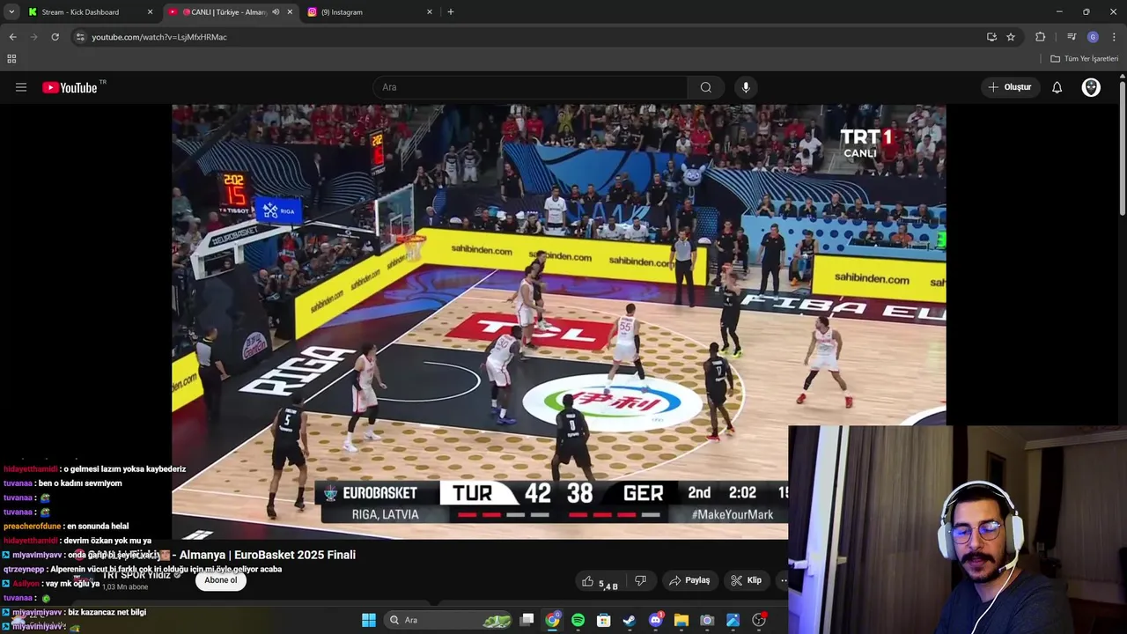Open Windows Start menu

click(369, 620)
